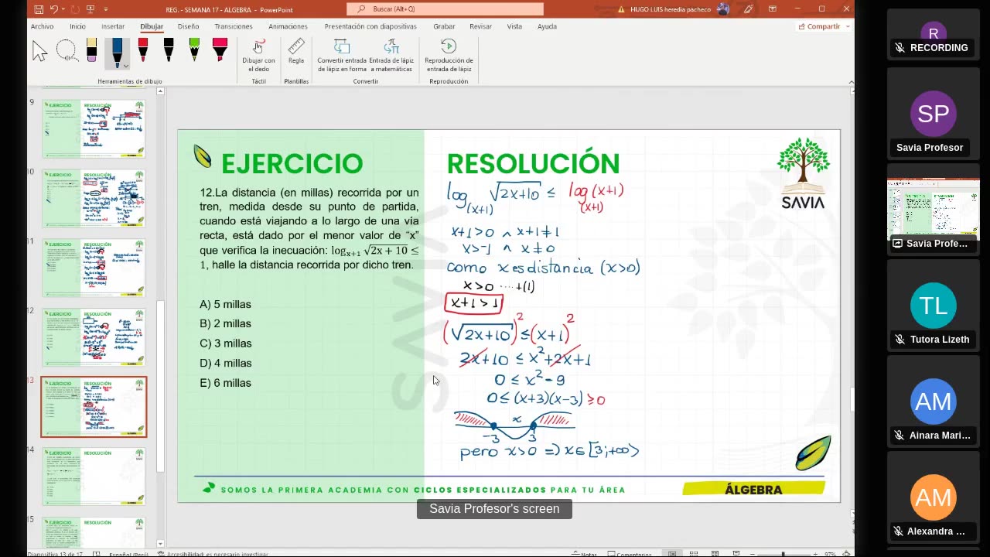Viewport: 990px width, 557px height.
Task: Toggle Dibujar con el dedo
Action: pyautogui.click(x=258, y=56)
